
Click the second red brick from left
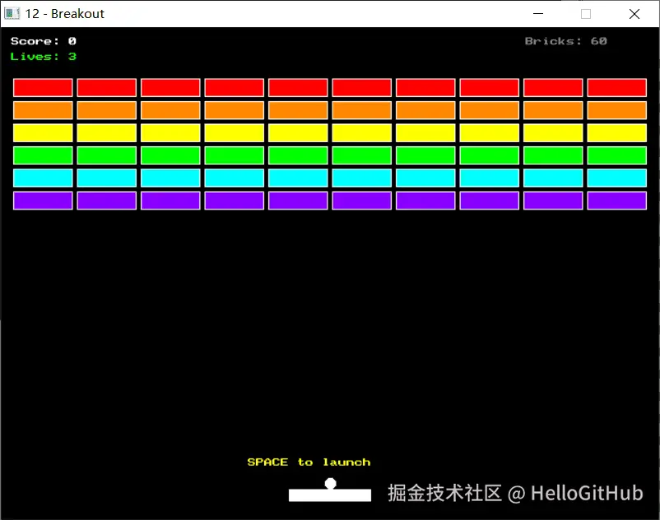[x=106, y=87]
